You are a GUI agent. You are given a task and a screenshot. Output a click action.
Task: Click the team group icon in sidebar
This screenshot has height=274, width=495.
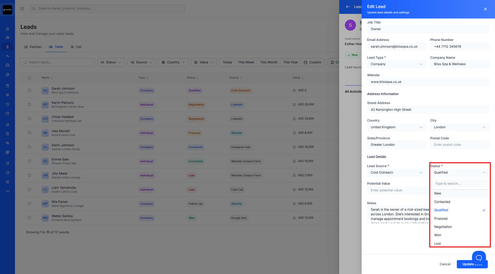(7, 37)
